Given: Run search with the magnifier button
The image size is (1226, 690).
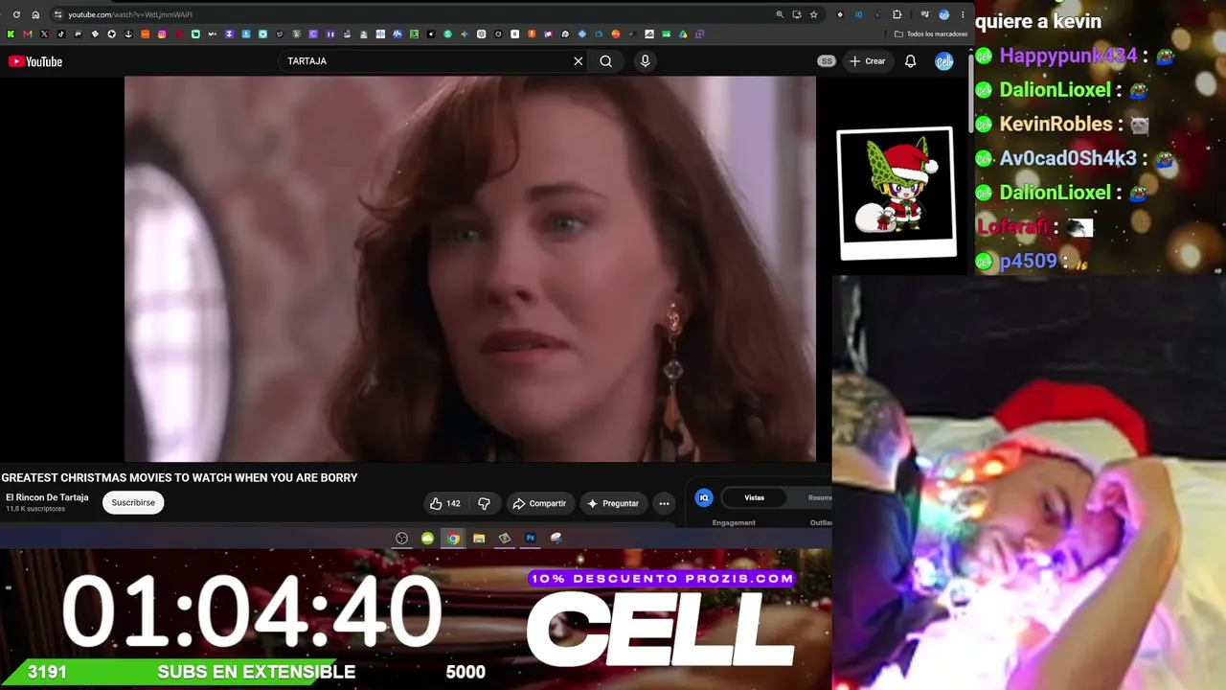Looking at the screenshot, I should click(605, 61).
